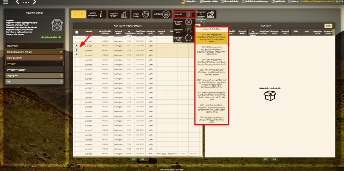This screenshot has width=344, height=171.
Task: Uncheck the checkbox for row 11147
Action: click(77, 45)
